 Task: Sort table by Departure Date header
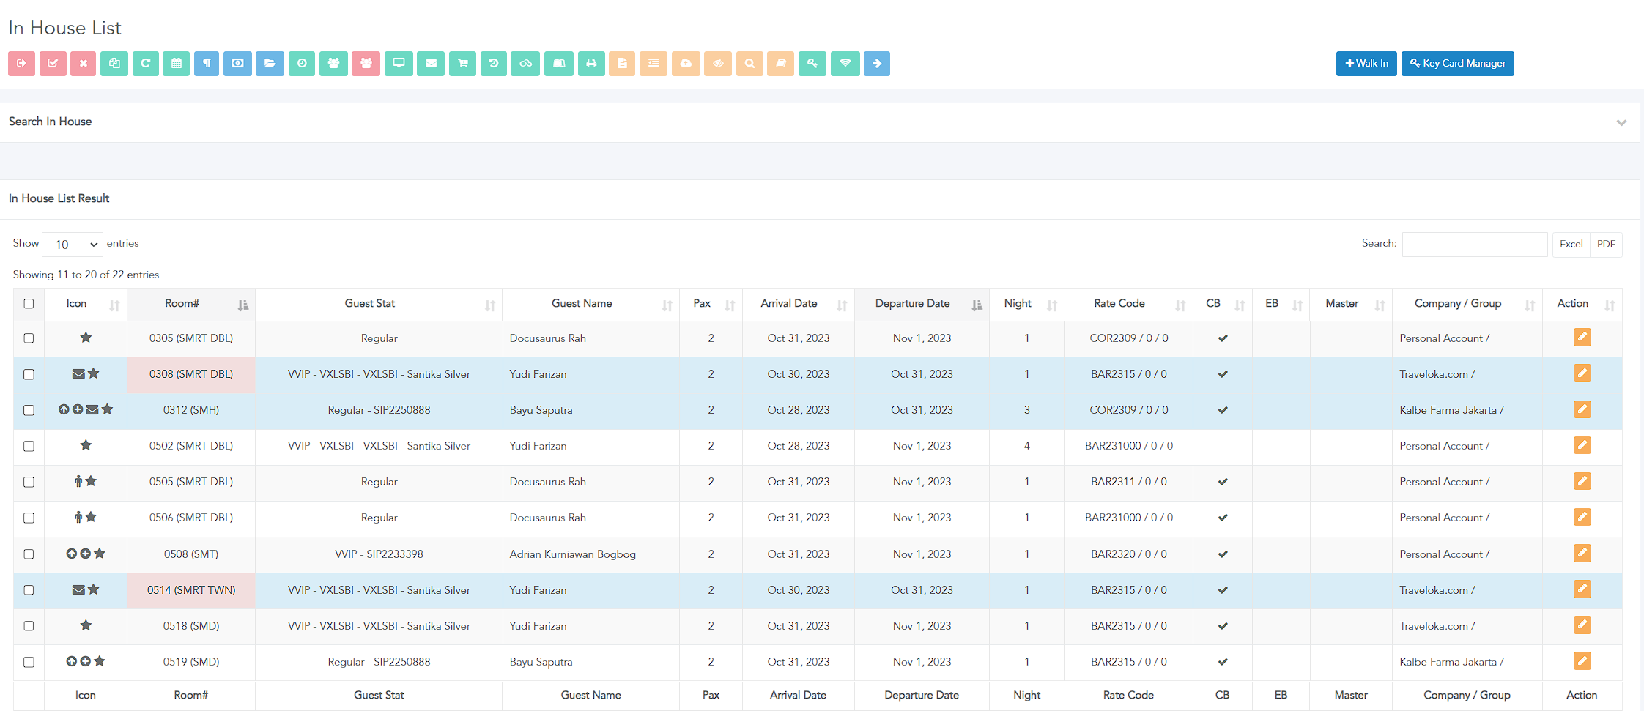922,304
